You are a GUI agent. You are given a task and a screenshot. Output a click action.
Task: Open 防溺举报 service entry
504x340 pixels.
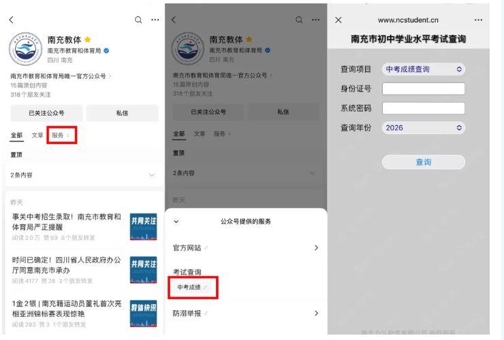coord(246,313)
